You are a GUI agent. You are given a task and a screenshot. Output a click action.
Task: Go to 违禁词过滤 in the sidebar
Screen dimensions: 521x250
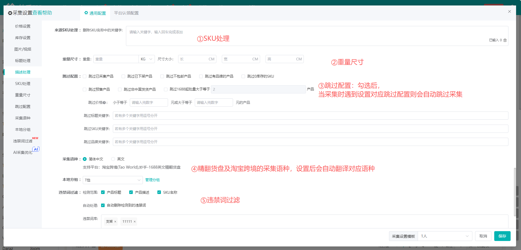pyautogui.click(x=23, y=141)
